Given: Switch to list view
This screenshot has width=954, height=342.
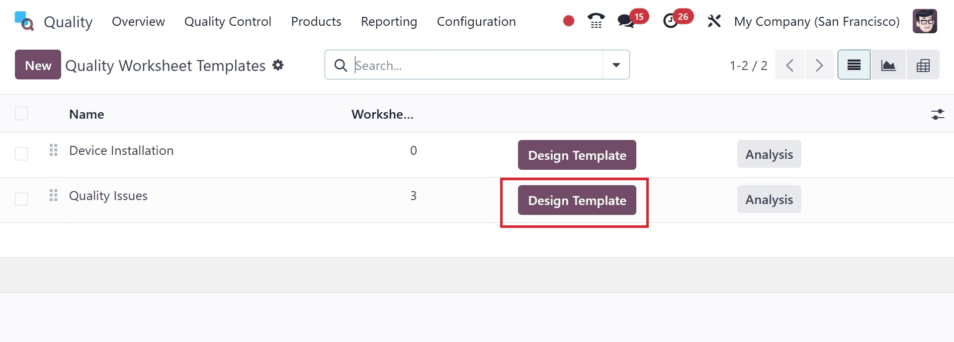Looking at the screenshot, I should [854, 65].
